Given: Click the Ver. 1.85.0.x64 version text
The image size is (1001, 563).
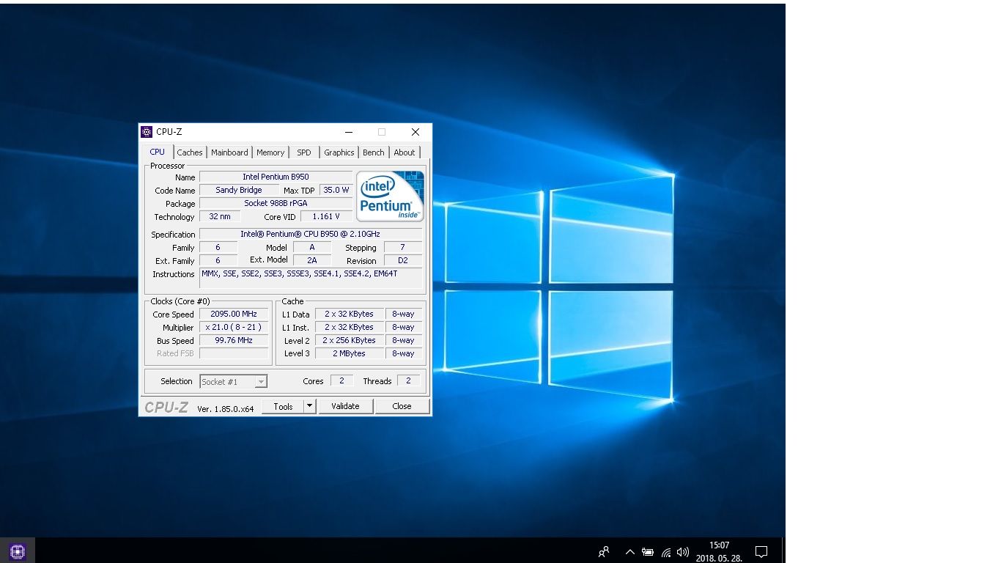Looking at the screenshot, I should click(226, 409).
